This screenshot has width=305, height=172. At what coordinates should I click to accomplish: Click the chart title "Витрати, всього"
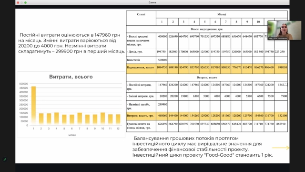(x=71, y=77)
